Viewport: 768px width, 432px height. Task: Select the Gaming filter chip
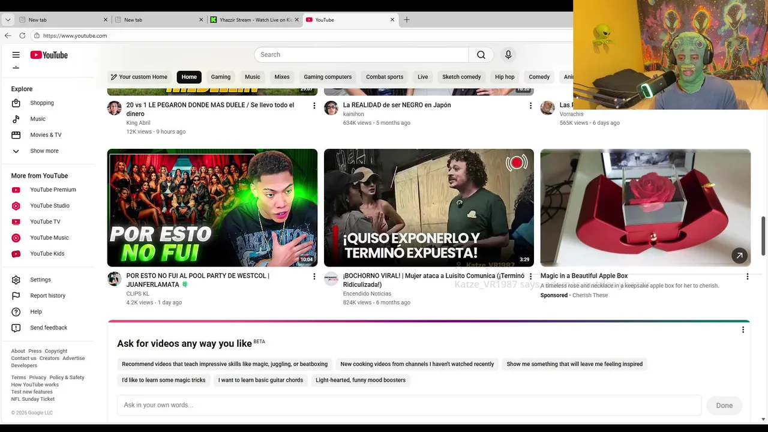click(x=221, y=77)
